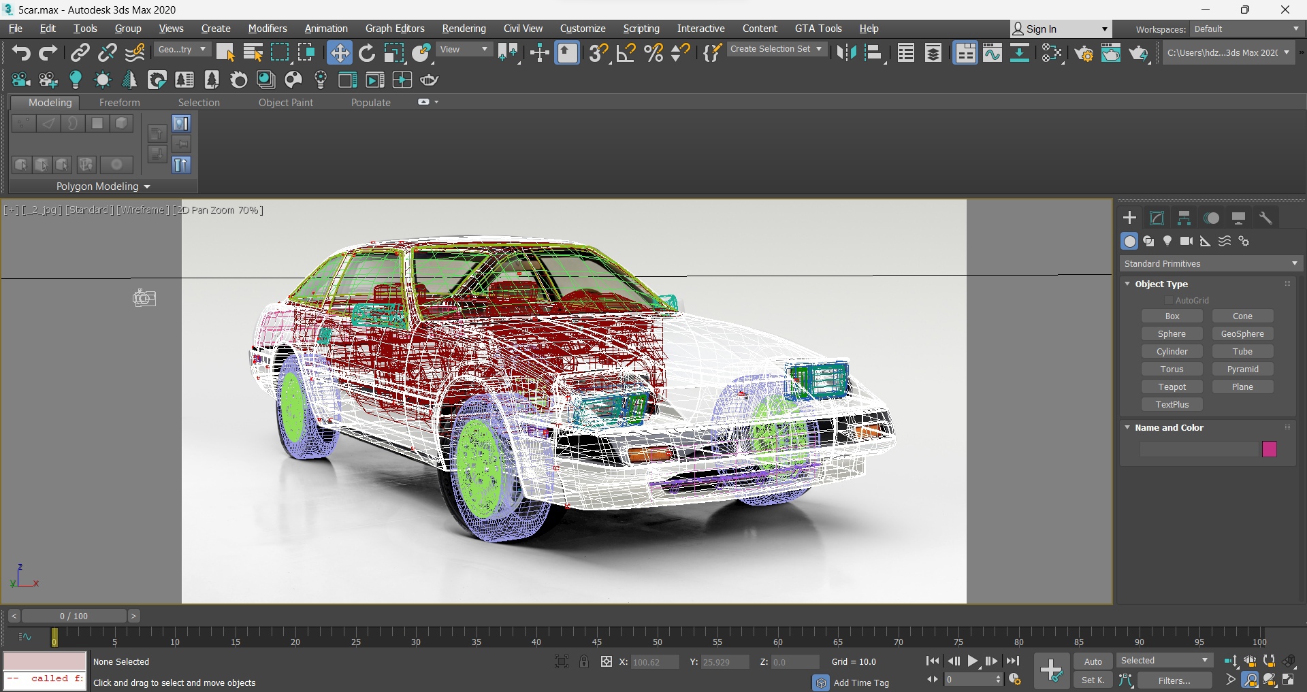Click the Teapot primitive button
The width and height of the screenshot is (1307, 692).
pyautogui.click(x=1172, y=386)
